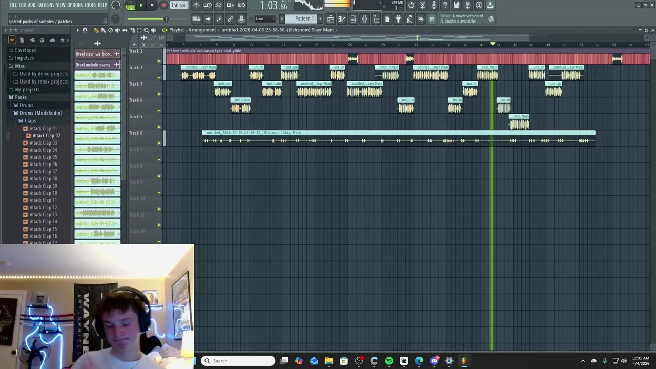Screen dimensions: 656x369
Task: Select the delete tool in the playlist toolbar
Action: 110,30
